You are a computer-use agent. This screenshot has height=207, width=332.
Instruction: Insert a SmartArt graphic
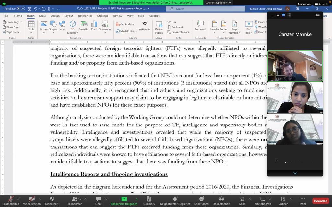[x=84, y=26]
